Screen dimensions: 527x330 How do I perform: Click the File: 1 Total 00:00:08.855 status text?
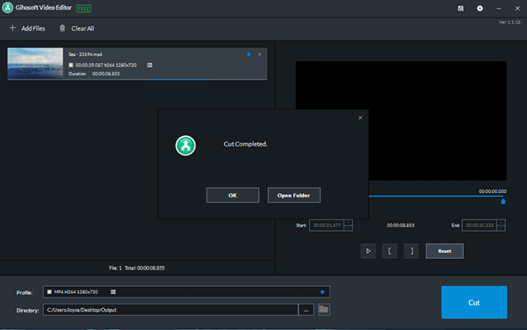(137, 268)
